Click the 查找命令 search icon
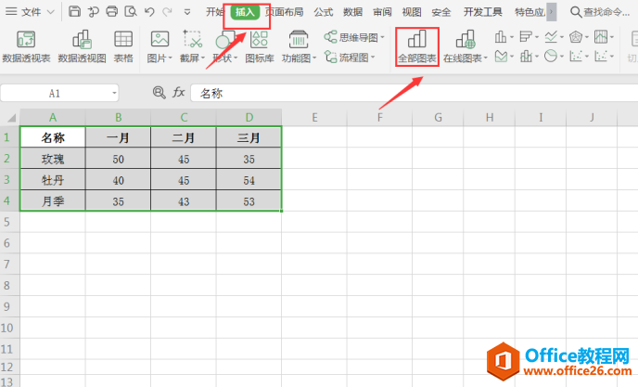 click(x=575, y=12)
